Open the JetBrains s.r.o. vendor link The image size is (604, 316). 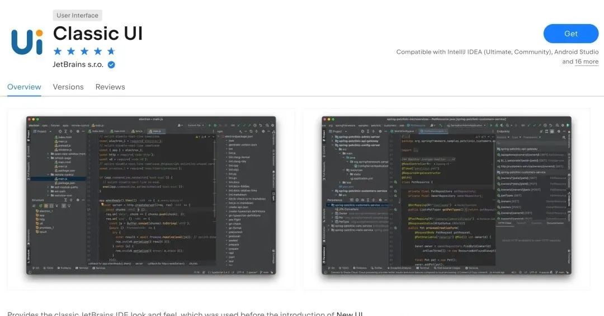pyautogui.click(x=78, y=65)
